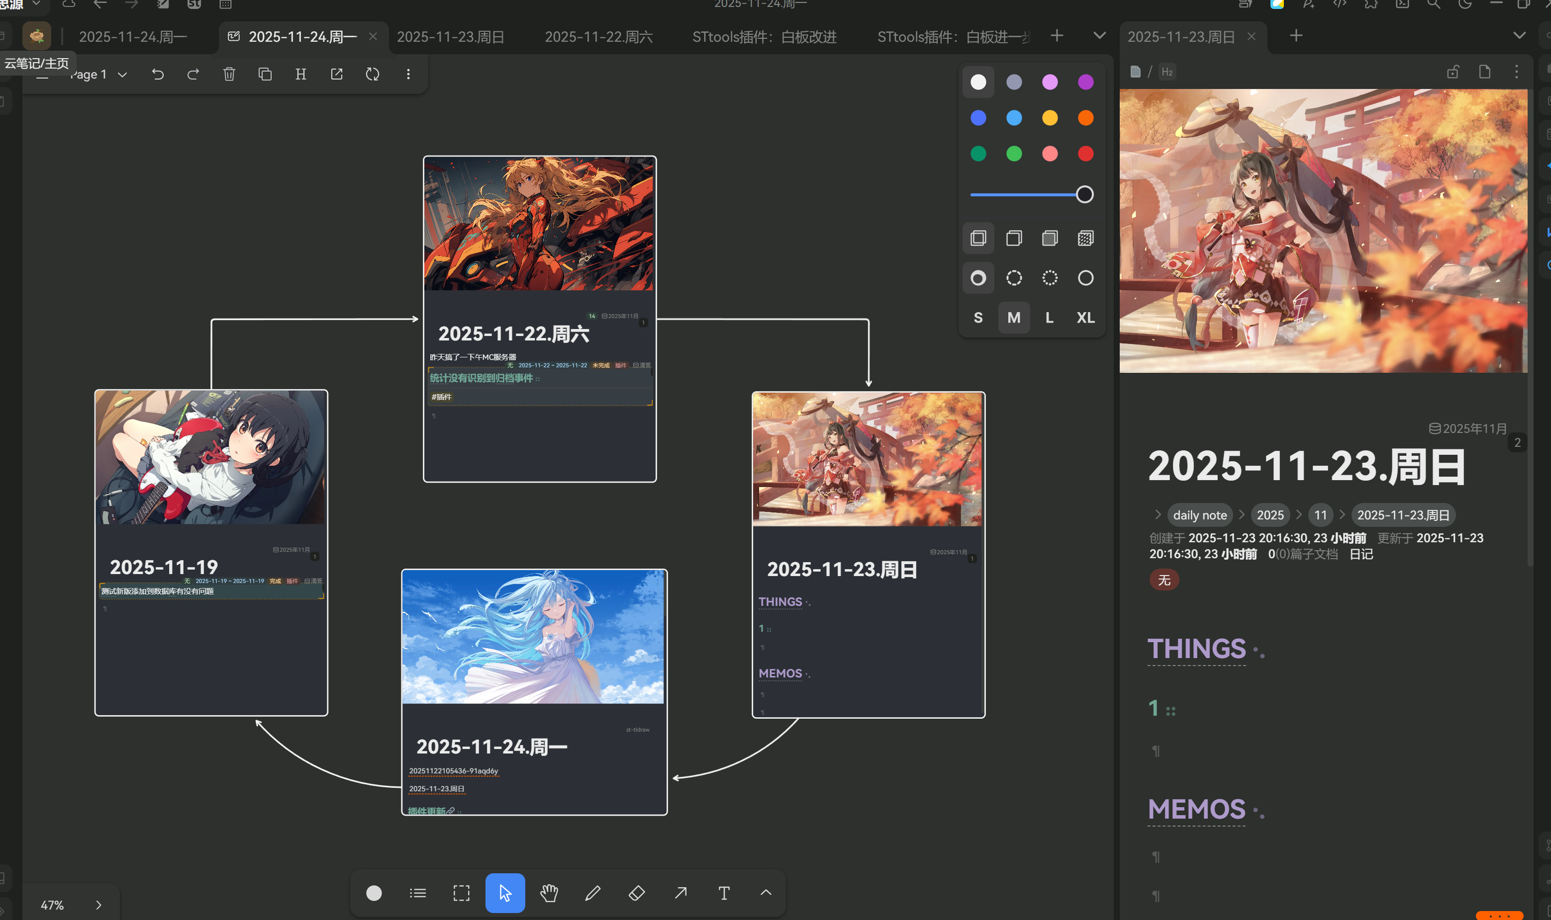Viewport: 1551px width, 920px height.
Task: Select the XL size option
Action: pos(1085,318)
